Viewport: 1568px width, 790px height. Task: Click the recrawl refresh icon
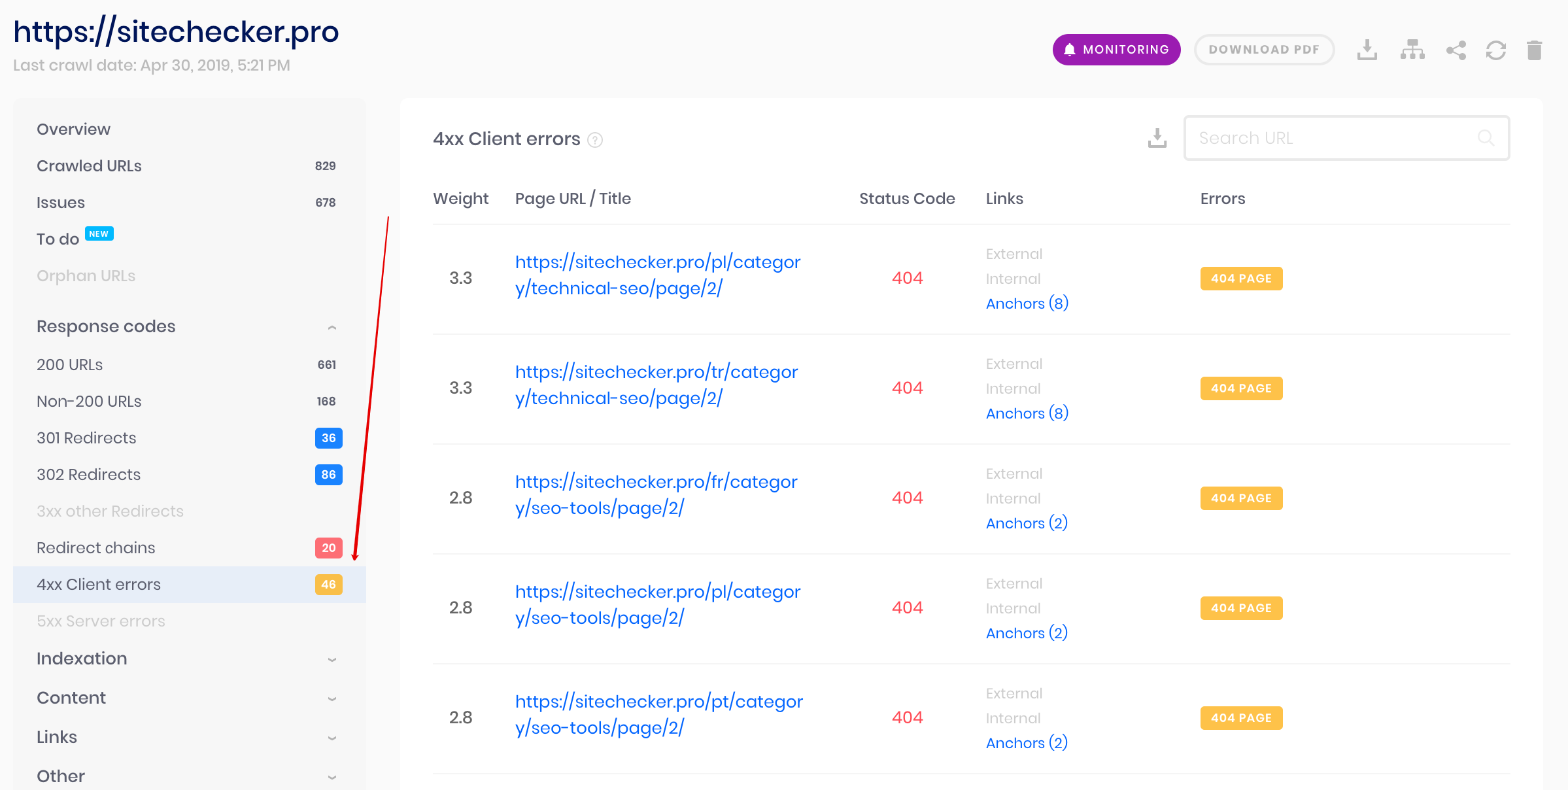coord(1496,50)
